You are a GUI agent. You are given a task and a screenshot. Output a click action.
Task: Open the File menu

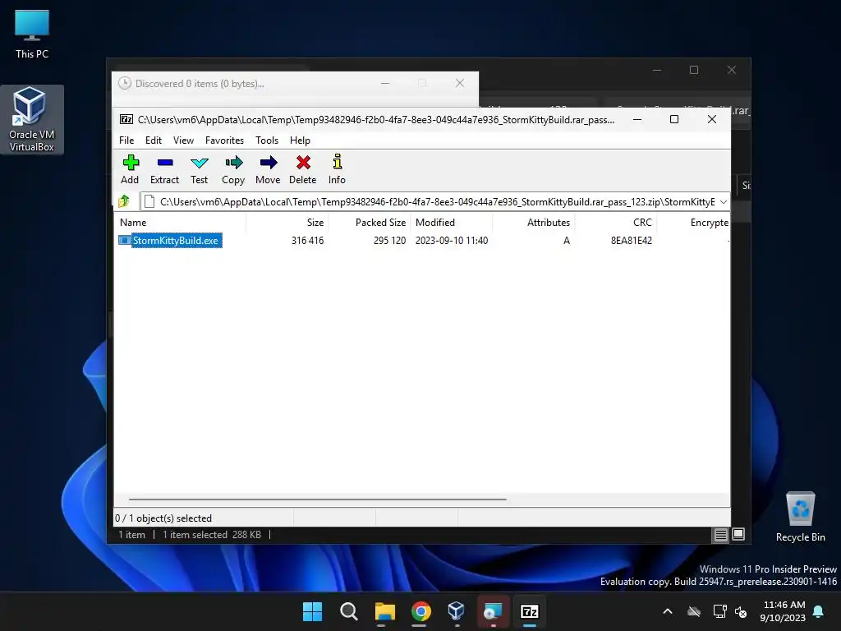pos(126,140)
